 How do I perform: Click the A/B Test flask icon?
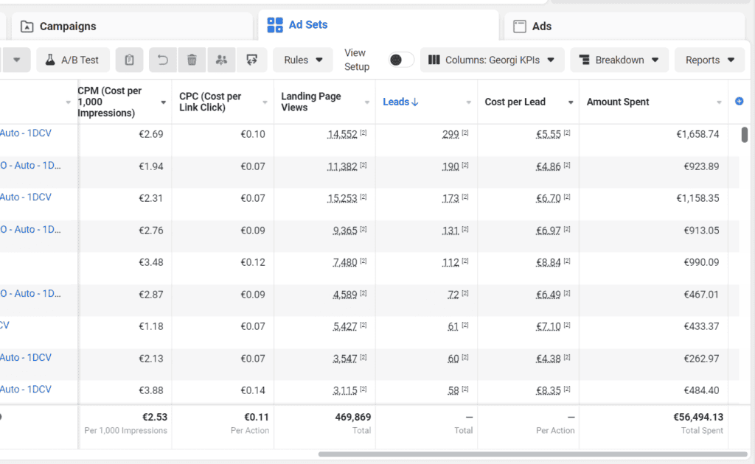50,60
